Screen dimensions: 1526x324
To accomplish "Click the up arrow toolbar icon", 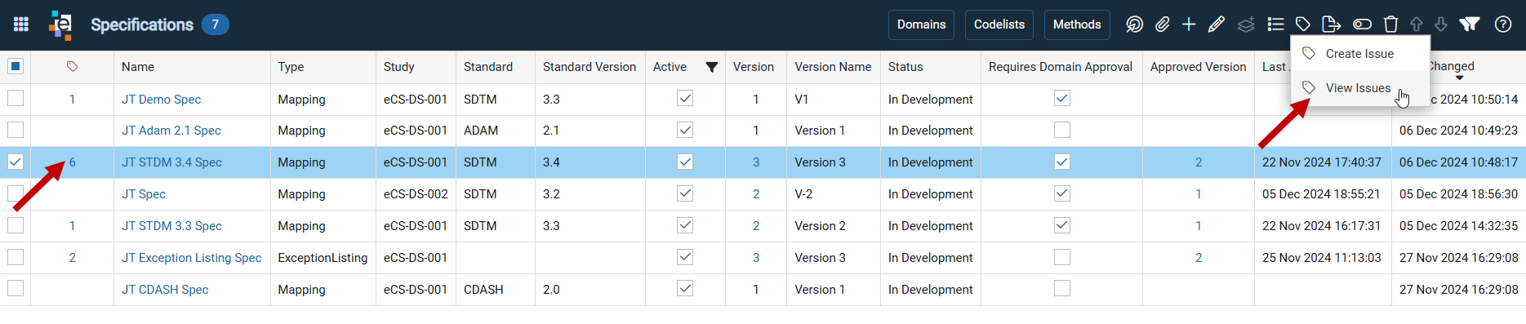I will point(1417,24).
